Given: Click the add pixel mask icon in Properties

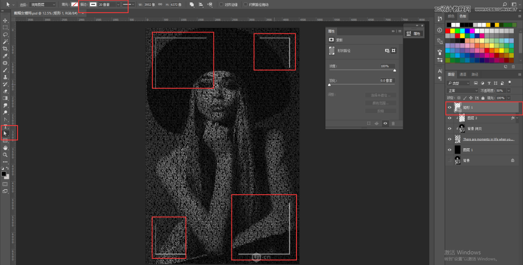Looking at the screenshot, I should pos(387,50).
